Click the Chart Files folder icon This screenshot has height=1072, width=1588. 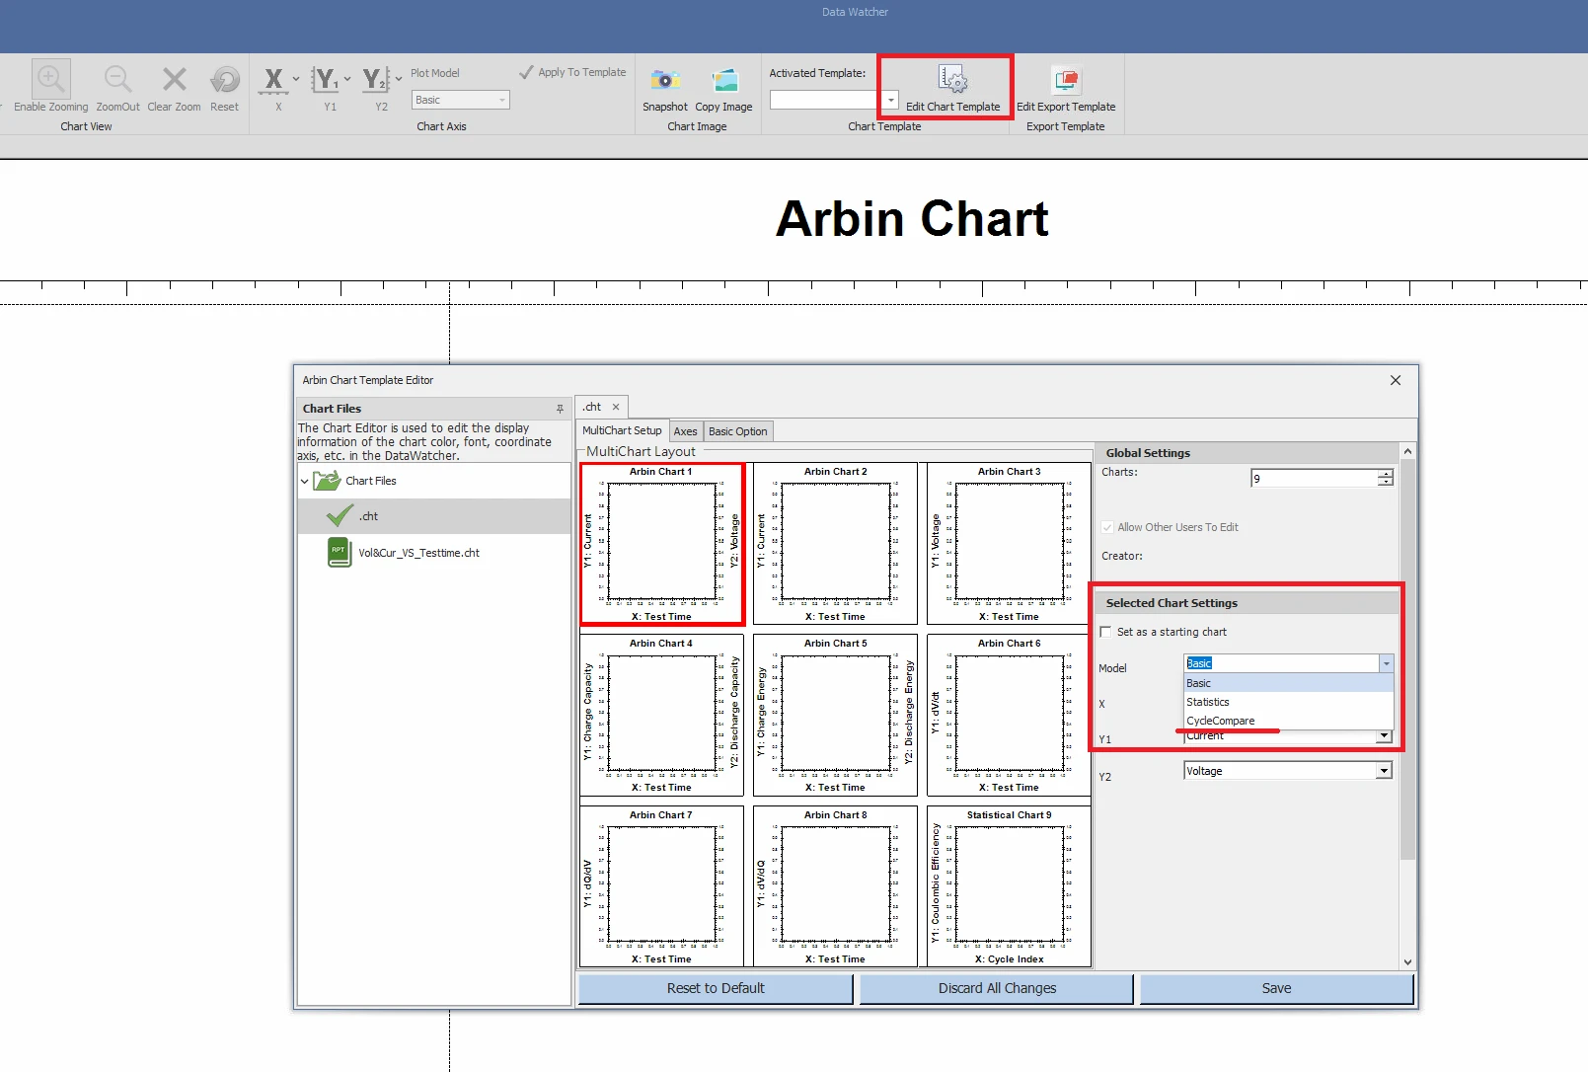pyautogui.click(x=327, y=481)
